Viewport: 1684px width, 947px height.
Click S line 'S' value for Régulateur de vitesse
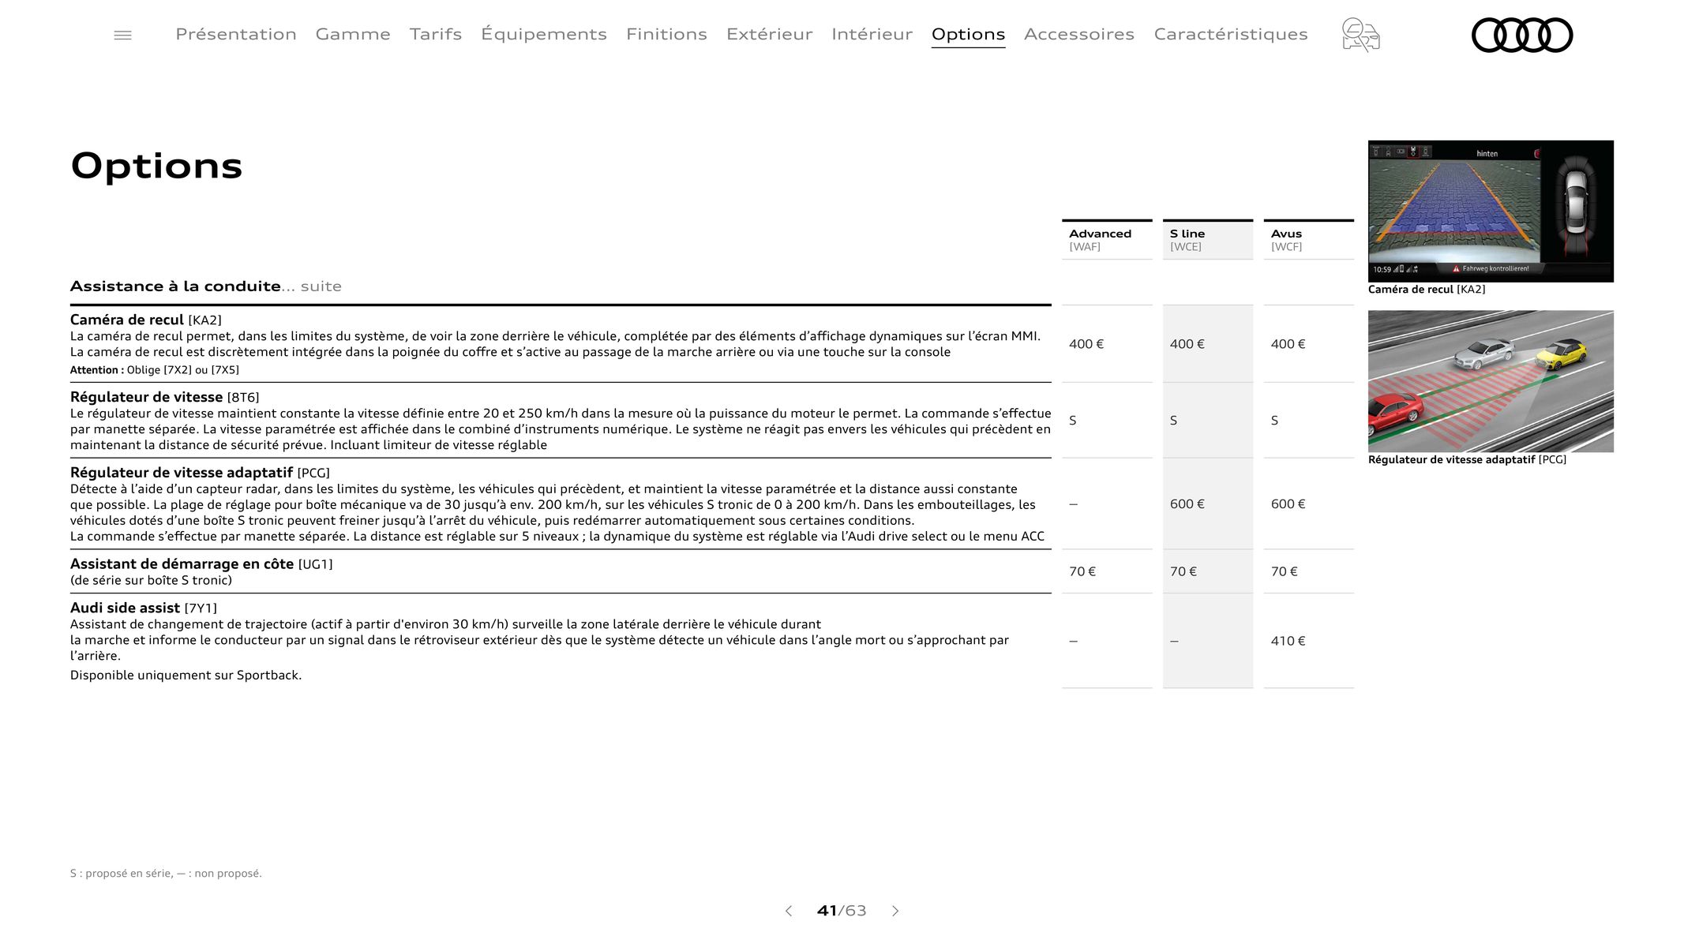point(1174,421)
